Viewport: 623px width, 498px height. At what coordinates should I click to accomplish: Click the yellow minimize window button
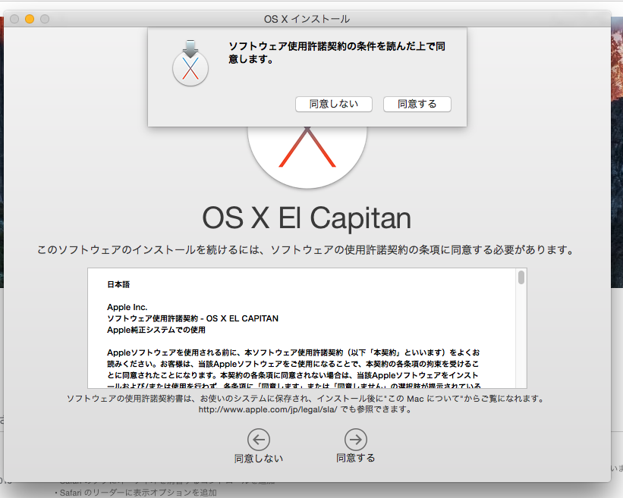(x=30, y=19)
